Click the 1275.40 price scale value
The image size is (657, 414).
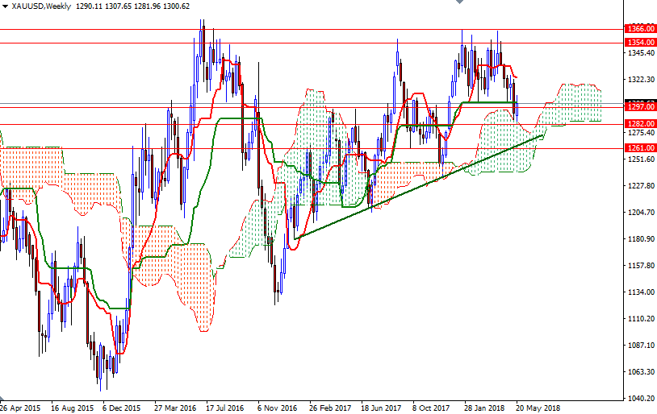pos(641,133)
